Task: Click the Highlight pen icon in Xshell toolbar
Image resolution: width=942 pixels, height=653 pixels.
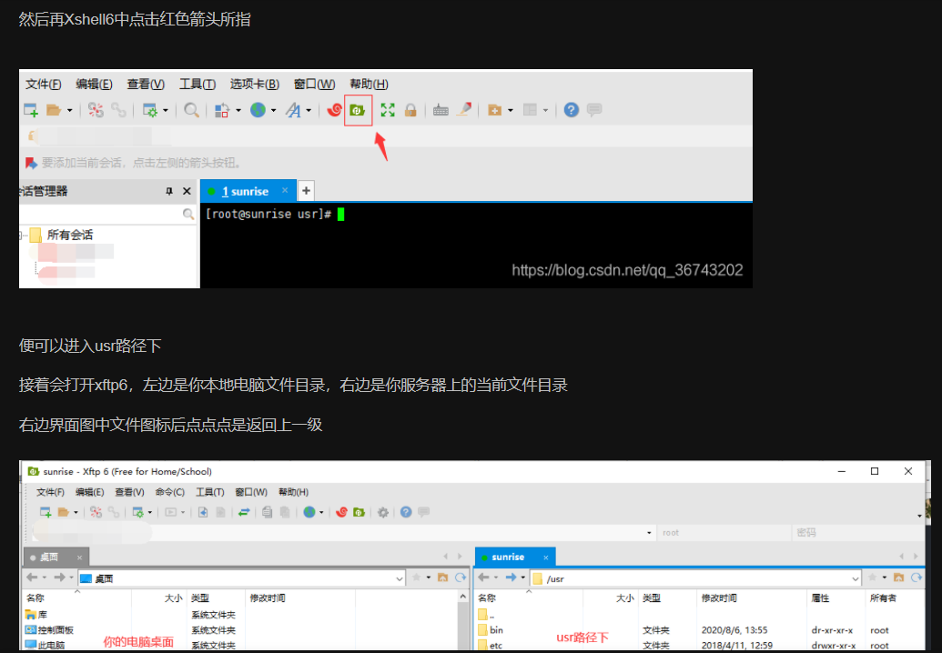Action: click(463, 110)
